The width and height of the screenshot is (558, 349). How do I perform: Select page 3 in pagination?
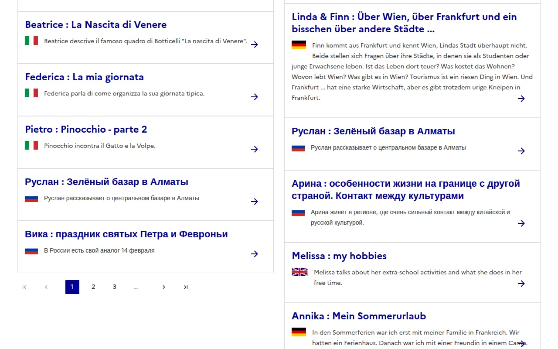[115, 287]
